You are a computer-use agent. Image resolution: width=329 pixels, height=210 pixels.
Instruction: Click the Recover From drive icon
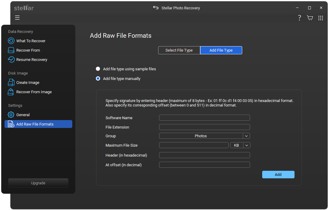click(11, 50)
